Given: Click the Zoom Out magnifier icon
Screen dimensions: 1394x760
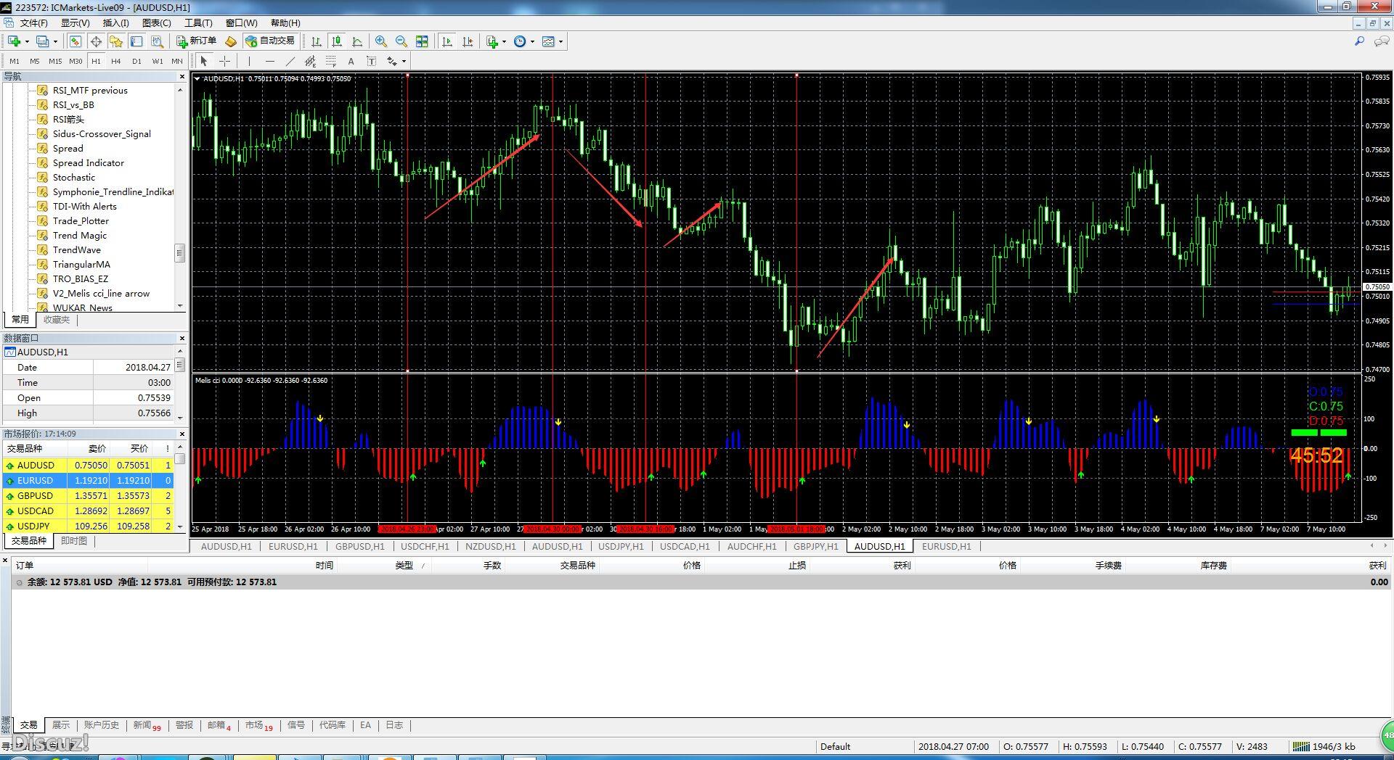Looking at the screenshot, I should (x=402, y=41).
